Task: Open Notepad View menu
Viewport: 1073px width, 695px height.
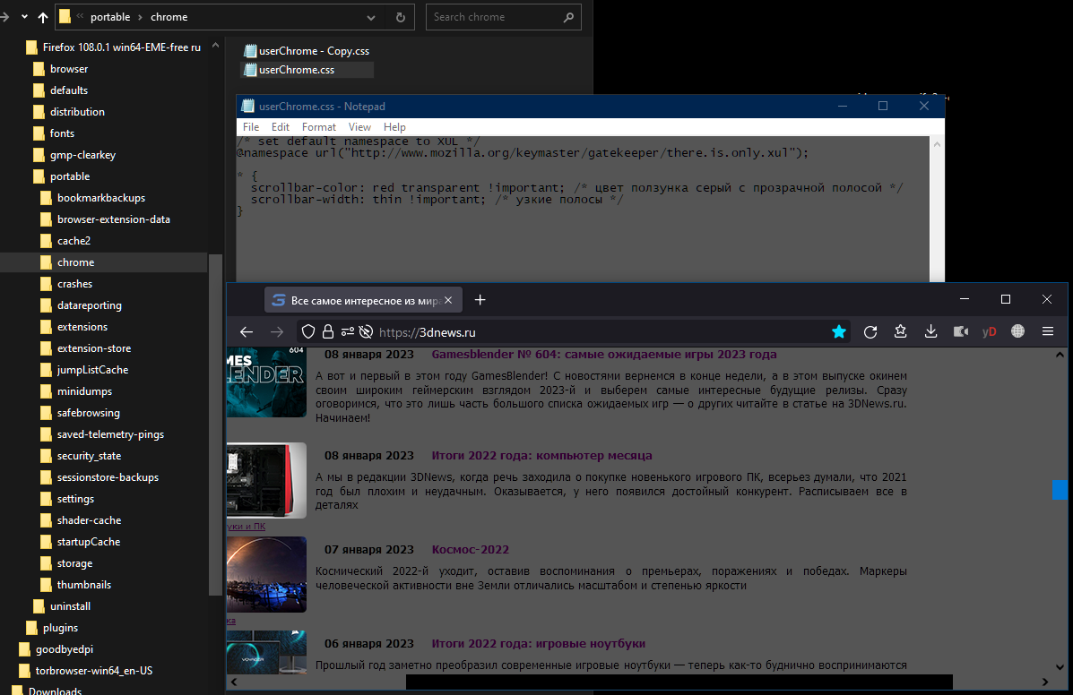Action: pyautogui.click(x=359, y=127)
